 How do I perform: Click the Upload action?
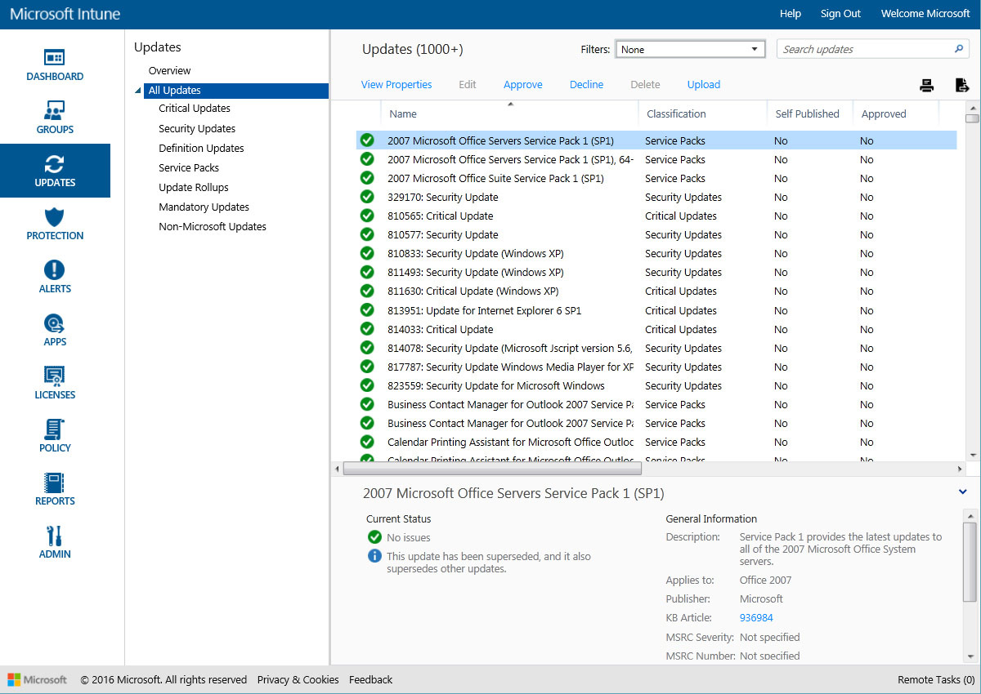704,84
